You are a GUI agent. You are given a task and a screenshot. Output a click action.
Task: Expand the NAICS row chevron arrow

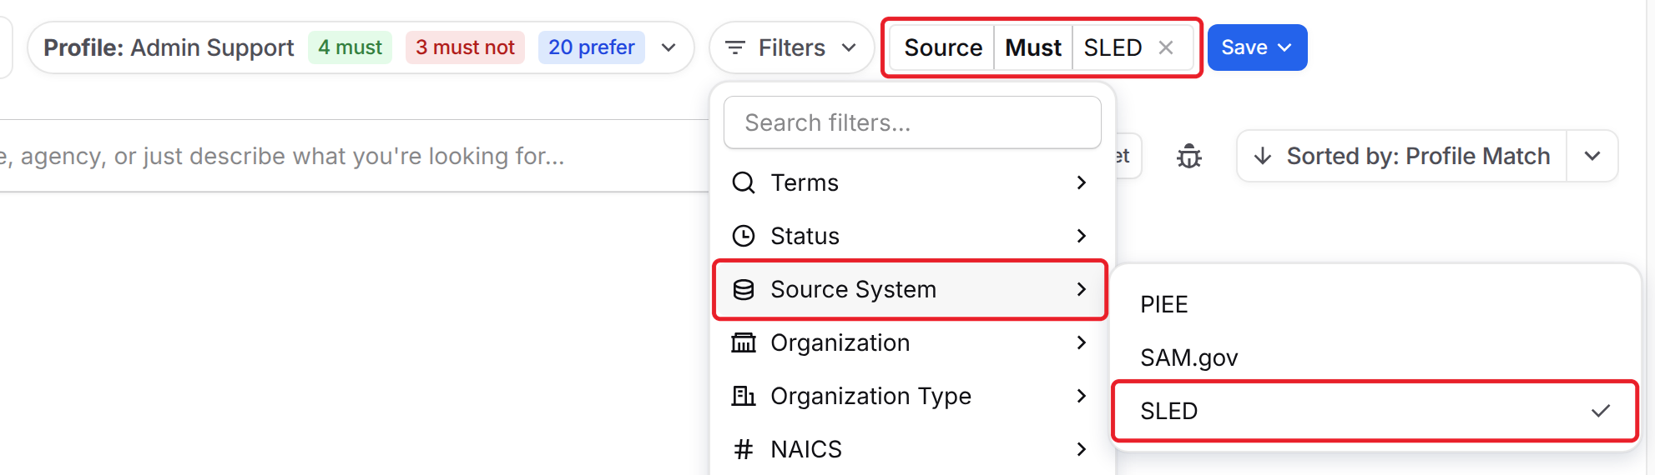[x=1082, y=449]
